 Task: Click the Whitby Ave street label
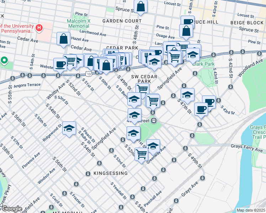(56, 91)
